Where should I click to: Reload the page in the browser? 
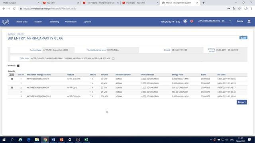(14, 9)
